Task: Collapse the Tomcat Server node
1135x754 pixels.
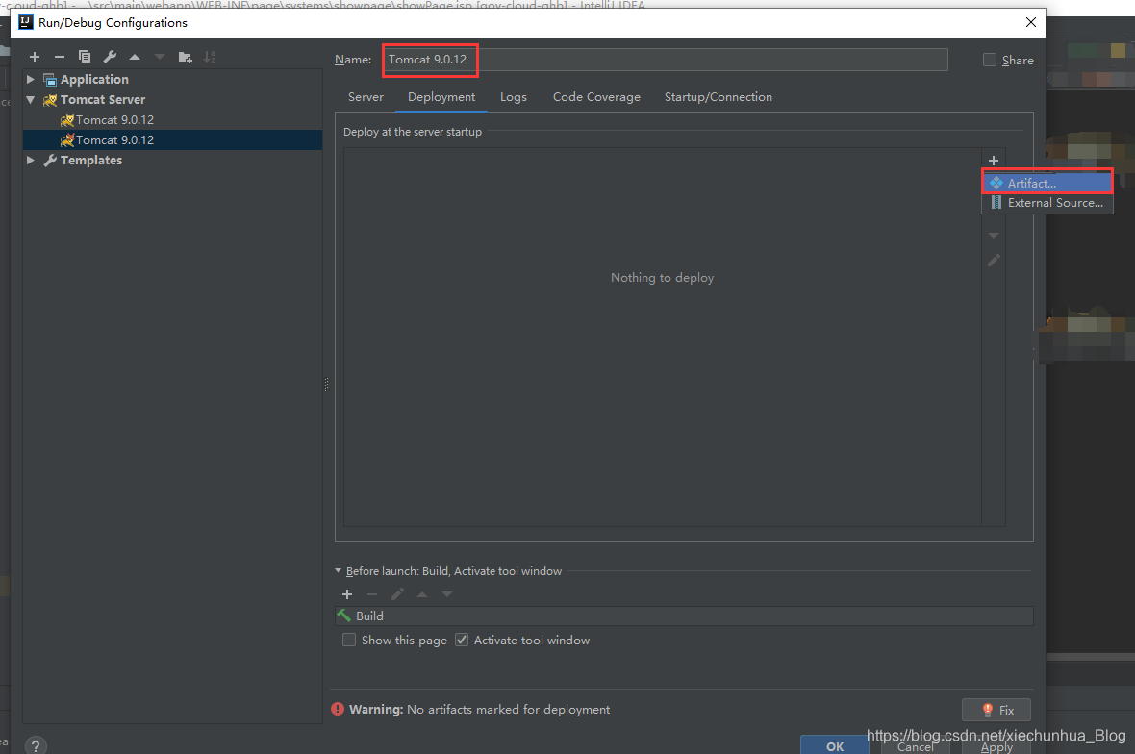Action: pyautogui.click(x=31, y=99)
